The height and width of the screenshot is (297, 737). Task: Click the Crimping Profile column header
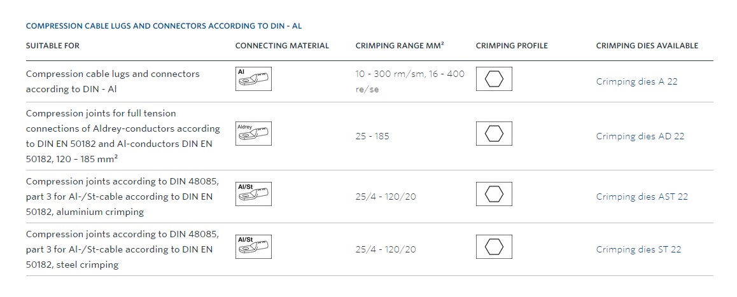click(x=512, y=46)
